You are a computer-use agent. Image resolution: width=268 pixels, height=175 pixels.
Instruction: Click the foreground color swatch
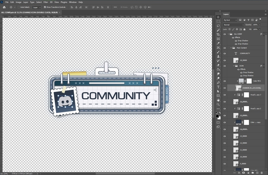217,116
